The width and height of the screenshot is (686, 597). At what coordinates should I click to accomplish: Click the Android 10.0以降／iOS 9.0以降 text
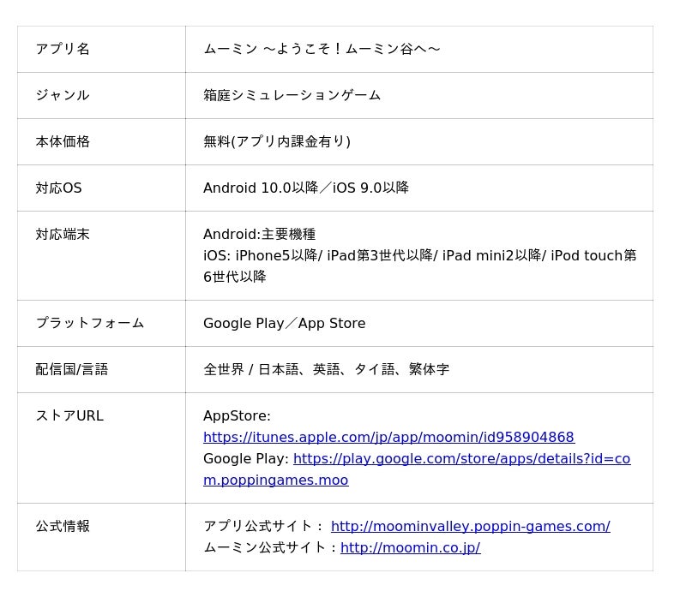pyautogui.click(x=306, y=188)
